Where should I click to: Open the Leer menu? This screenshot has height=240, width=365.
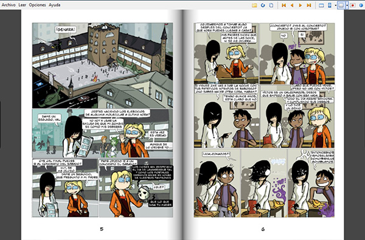tap(22, 5)
